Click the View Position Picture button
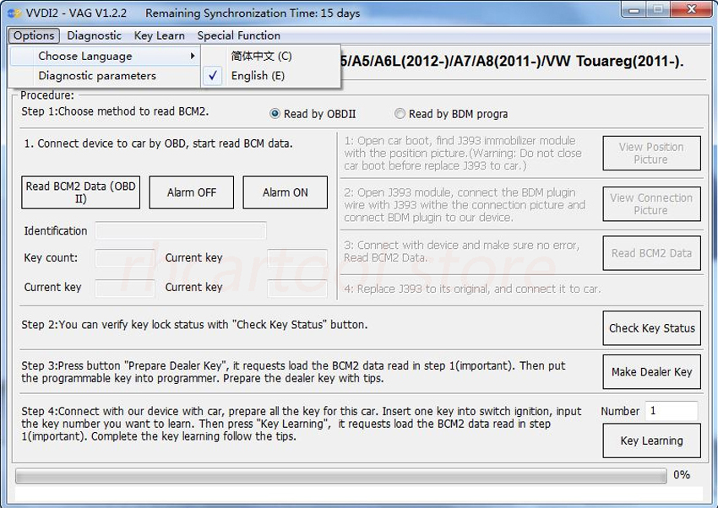This screenshot has height=508, width=718. pos(651,154)
